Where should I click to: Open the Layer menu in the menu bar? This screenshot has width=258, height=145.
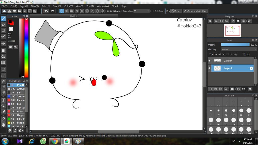(x=24, y=6)
